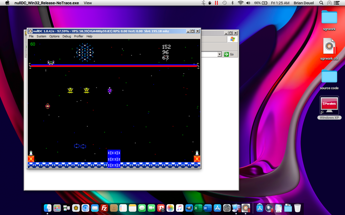Screen dimensions: 345x215
Task: Open Music from the dock
Action: pos(180,208)
